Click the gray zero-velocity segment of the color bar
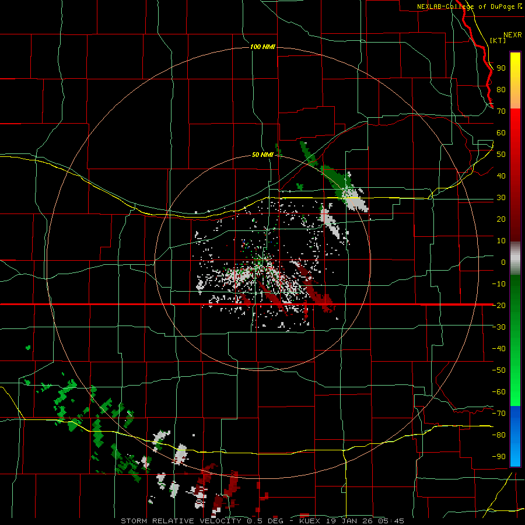Viewport: 525px width, 525px height. tap(515, 258)
